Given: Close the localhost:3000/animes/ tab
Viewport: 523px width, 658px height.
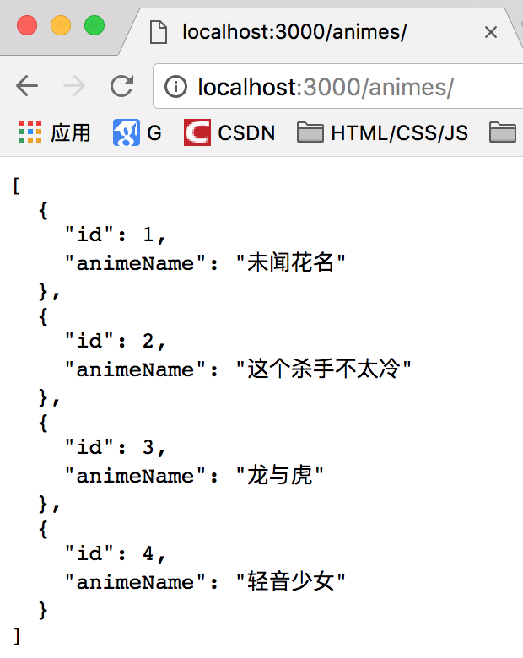Looking at the screenshot, I should tap(491, 32).
